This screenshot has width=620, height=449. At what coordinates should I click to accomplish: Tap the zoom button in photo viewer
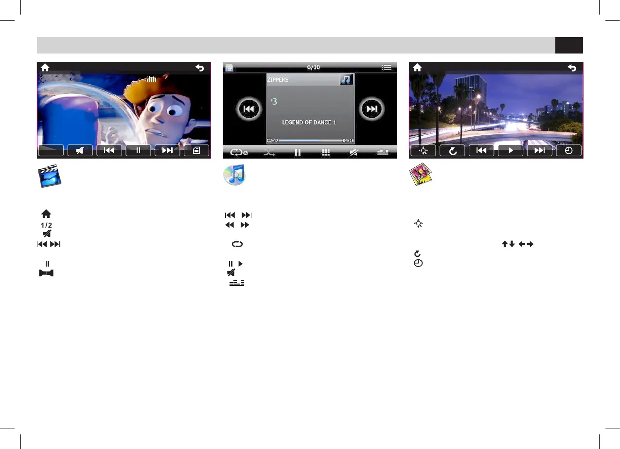point(423,151)
